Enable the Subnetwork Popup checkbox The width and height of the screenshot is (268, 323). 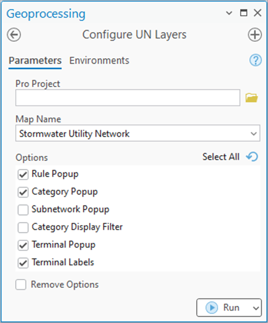(x=23, y=210)
